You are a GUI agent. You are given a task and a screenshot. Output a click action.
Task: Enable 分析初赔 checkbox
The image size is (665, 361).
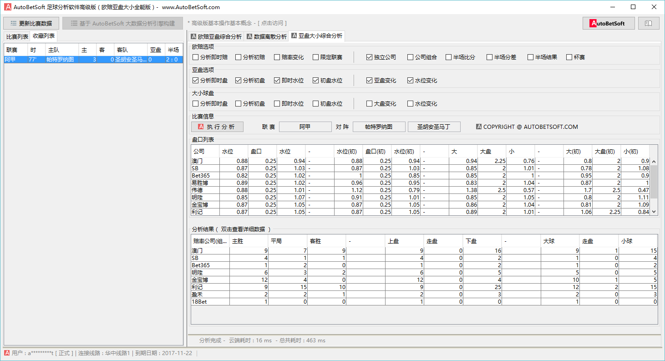[250, 57]
